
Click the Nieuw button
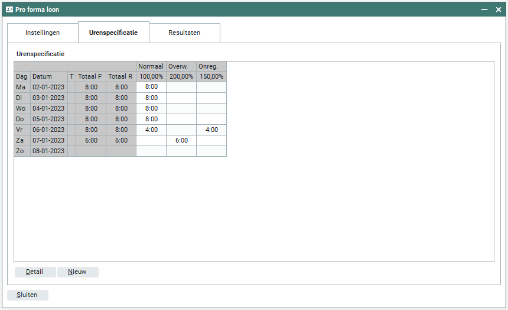77,272
